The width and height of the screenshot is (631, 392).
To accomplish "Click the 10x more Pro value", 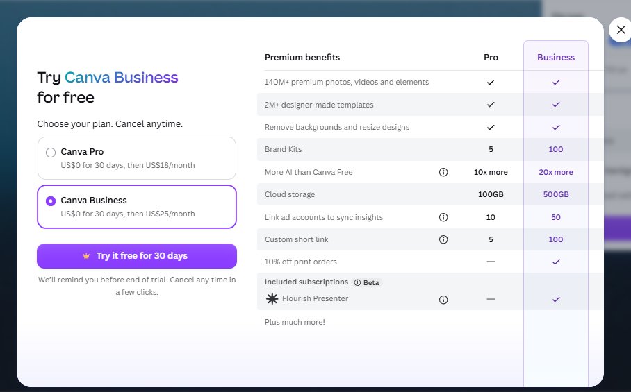I will coord(491,172).
